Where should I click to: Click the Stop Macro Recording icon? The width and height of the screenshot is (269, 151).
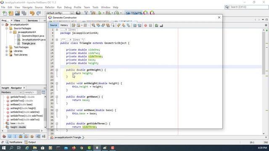coord(150,25)
